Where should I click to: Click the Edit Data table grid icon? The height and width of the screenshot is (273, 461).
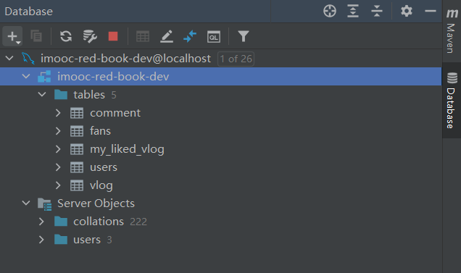pyautogui.click(x=143, y=36)
